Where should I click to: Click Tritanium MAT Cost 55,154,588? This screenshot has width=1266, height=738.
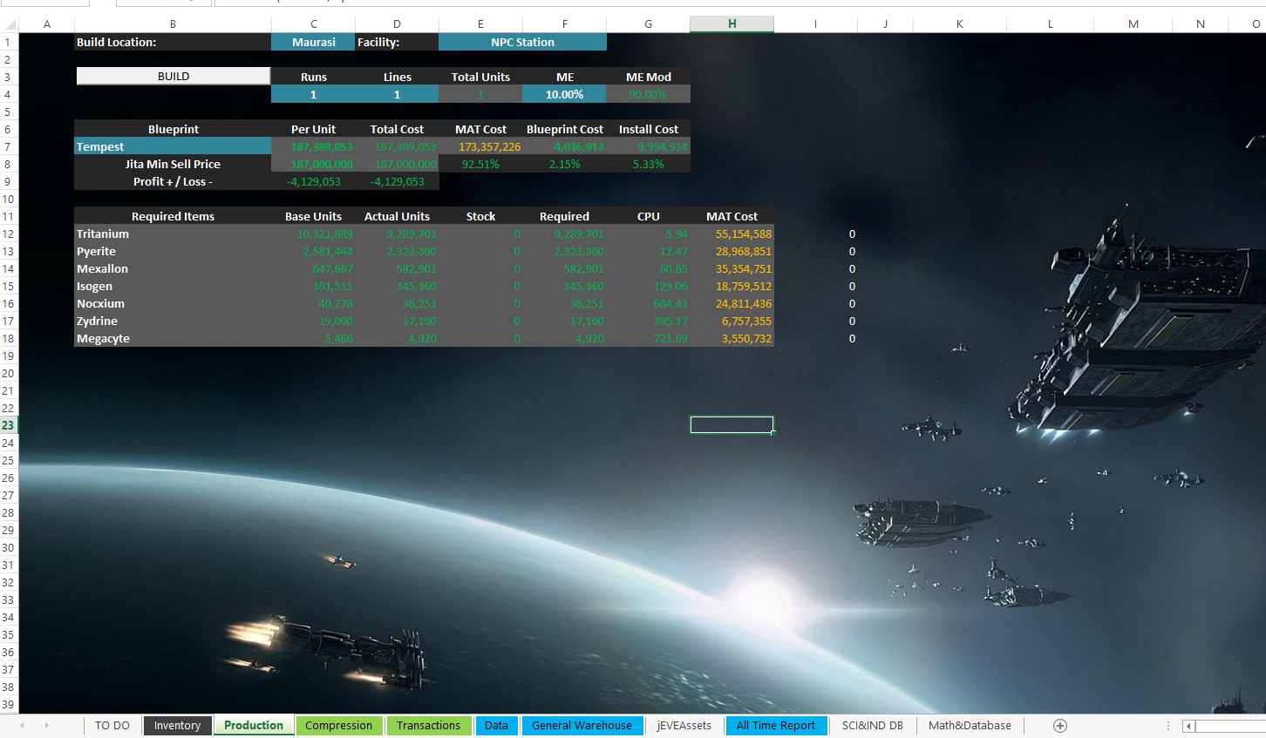(x=732, y=234)
